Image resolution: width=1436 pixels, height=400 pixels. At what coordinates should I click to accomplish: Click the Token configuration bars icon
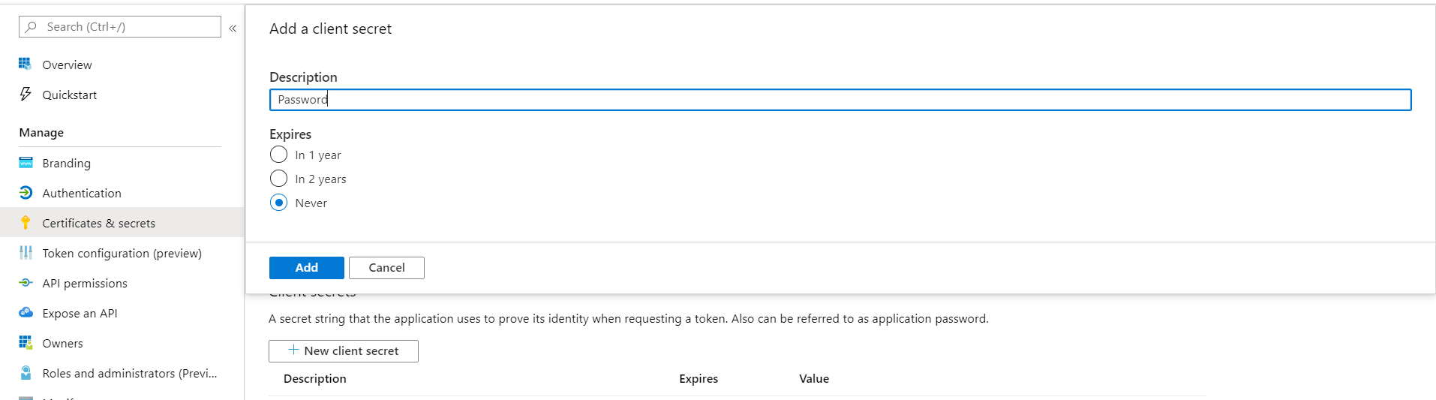pyautogui.click(x=26, y=253)
